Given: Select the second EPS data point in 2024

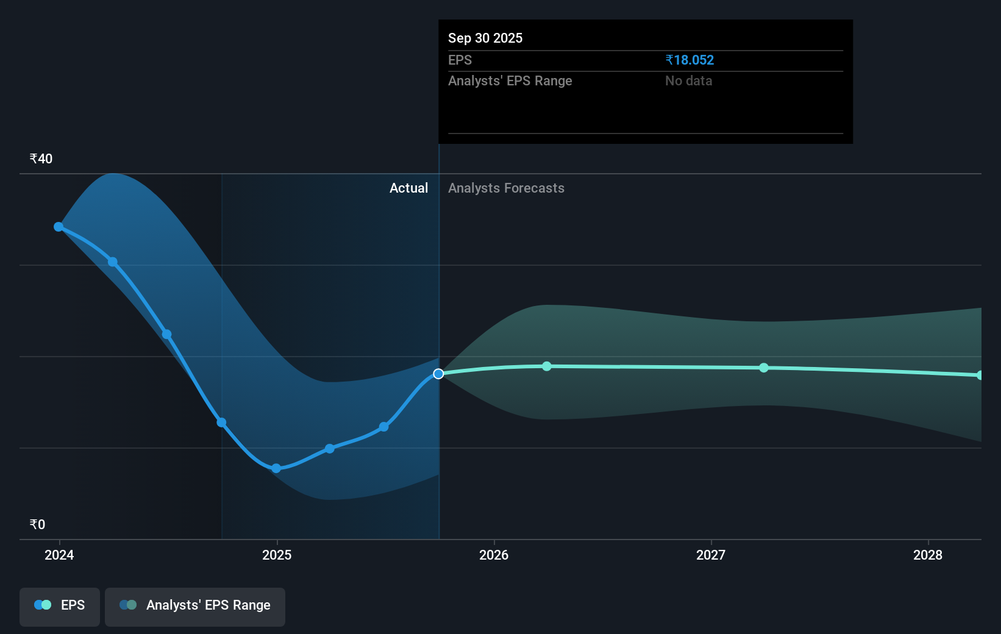Looking at the screenshot, I should click(113, 262).
